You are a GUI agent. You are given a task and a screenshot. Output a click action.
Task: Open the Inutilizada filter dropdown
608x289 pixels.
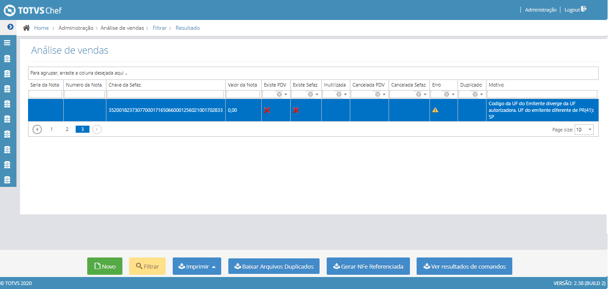tap(345, 95)
